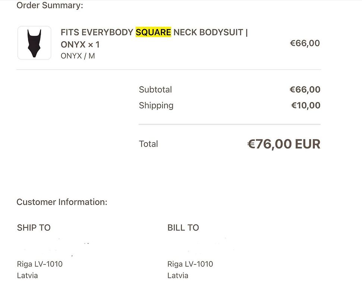This screenshot has width=362, height=286.
Task: Click the Order Summary heading
Action: [x=50, y=5]
